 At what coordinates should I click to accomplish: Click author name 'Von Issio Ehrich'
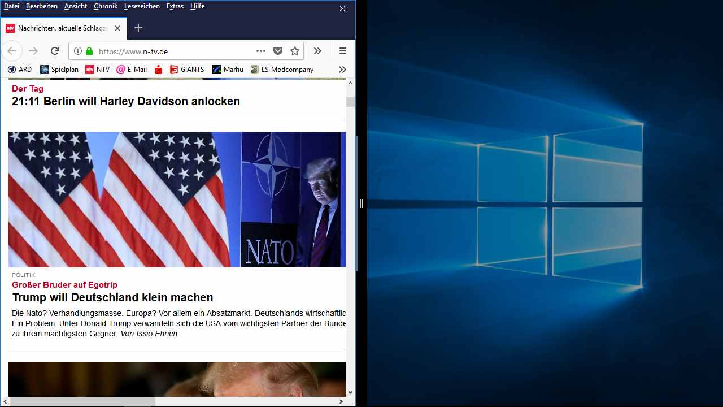(x=149, y=334)
